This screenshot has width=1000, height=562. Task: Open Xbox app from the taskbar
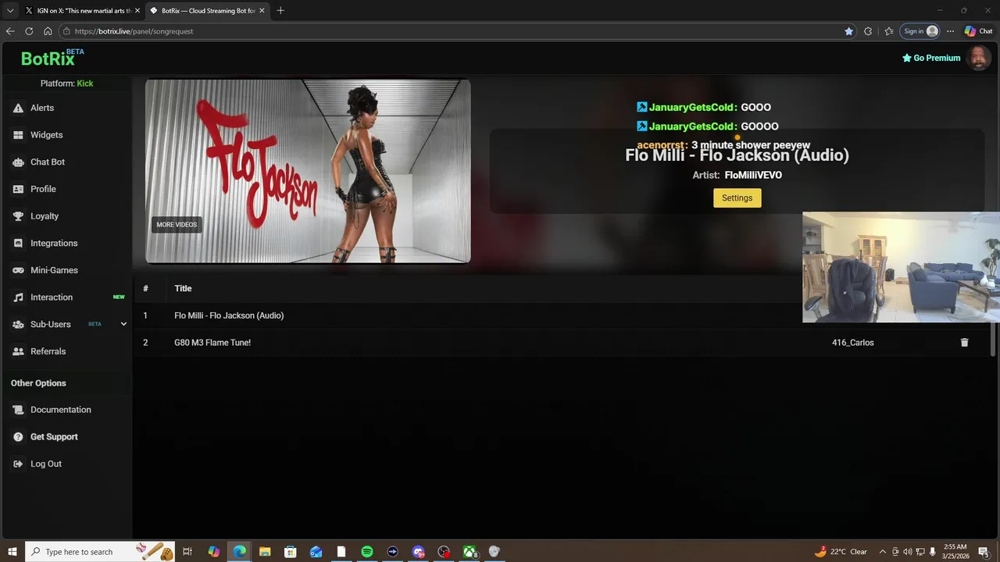pos(470,552)
